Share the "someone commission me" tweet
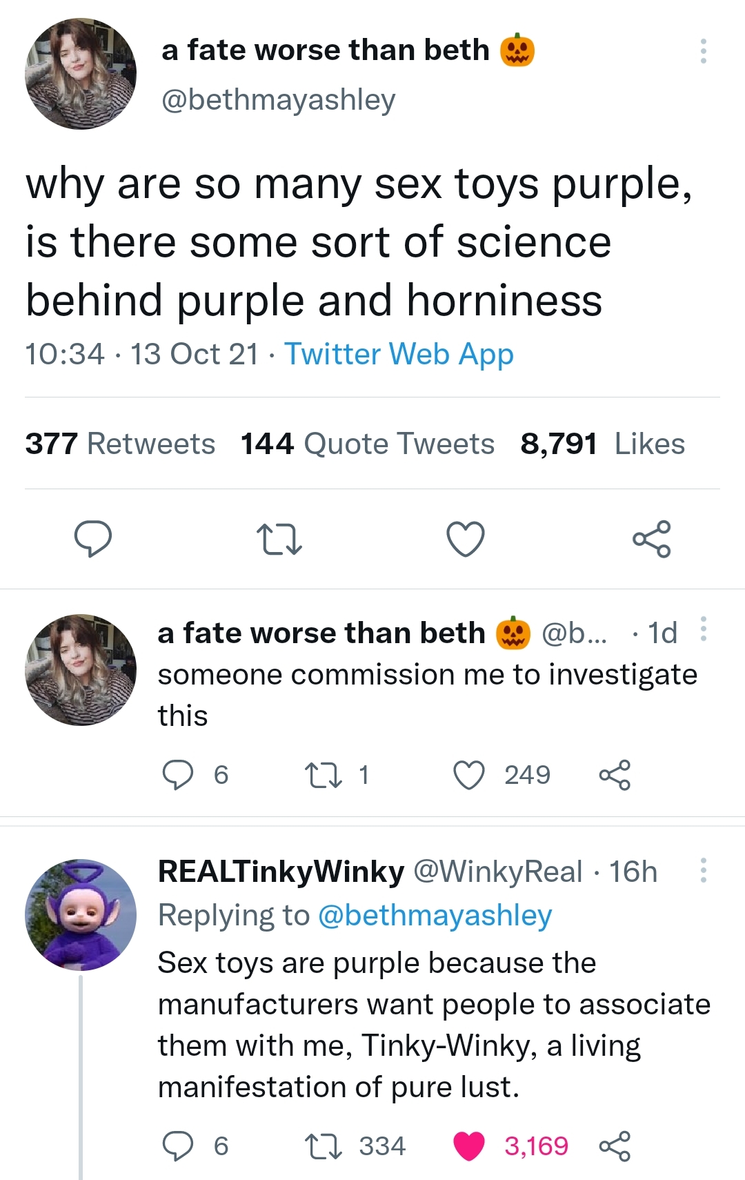 click(x=615, y=775)
